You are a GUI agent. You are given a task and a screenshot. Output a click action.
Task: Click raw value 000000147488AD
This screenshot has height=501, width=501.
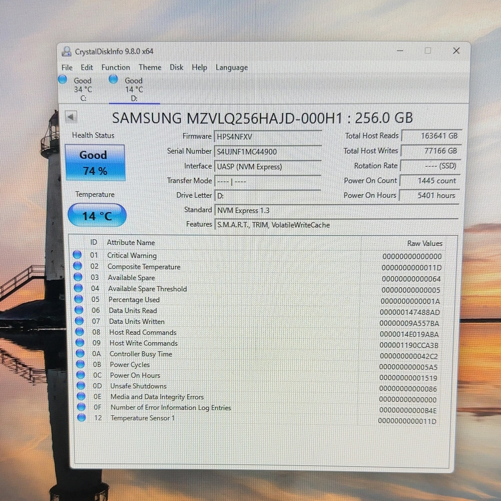(x=410, y=312)
